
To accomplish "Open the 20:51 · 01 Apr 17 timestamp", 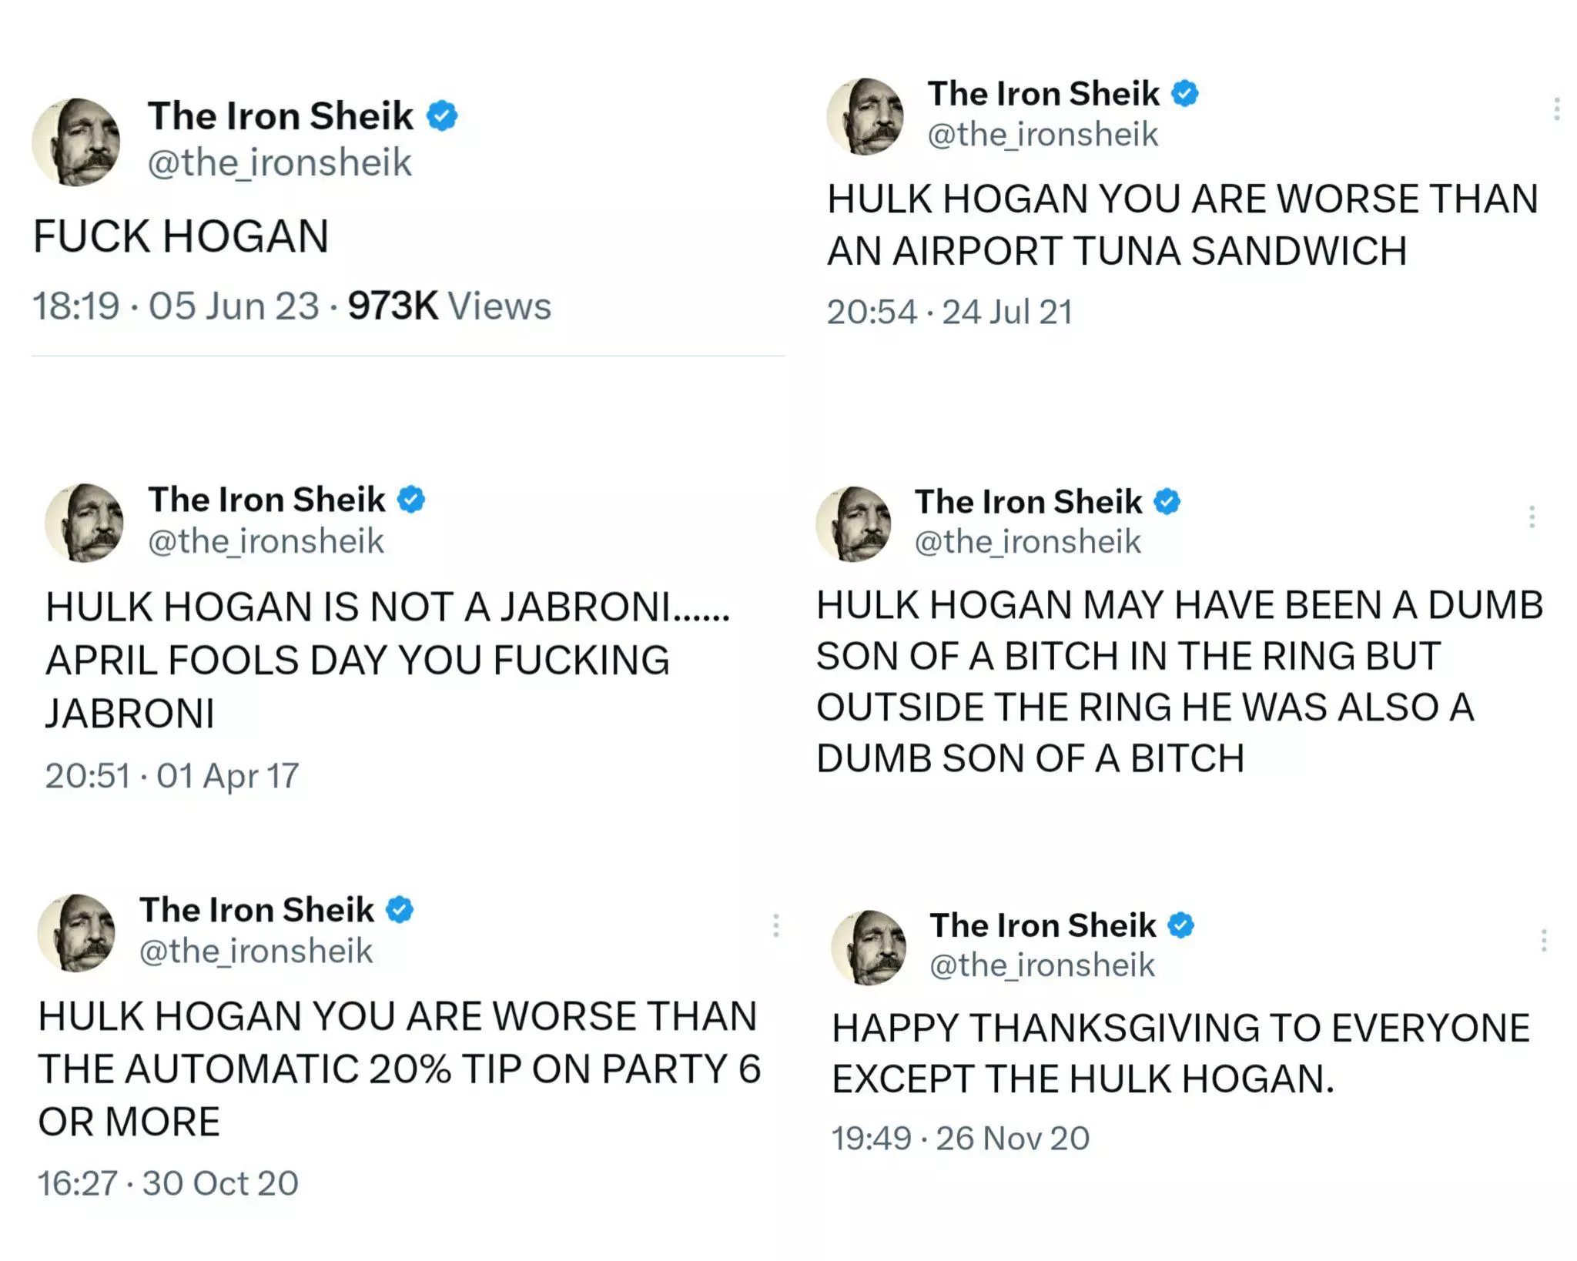I will [x=172, y=775].
